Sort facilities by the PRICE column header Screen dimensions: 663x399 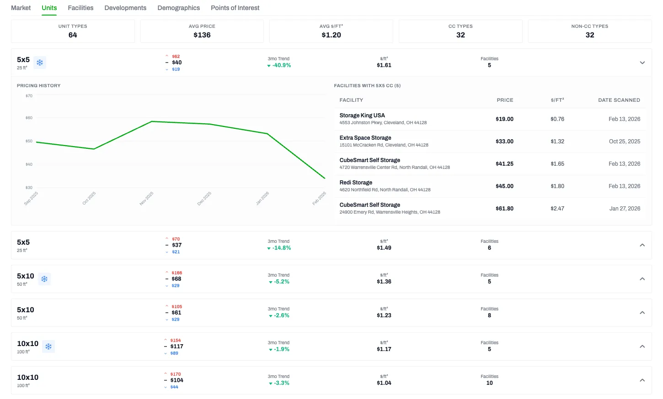tap(505, 100)
